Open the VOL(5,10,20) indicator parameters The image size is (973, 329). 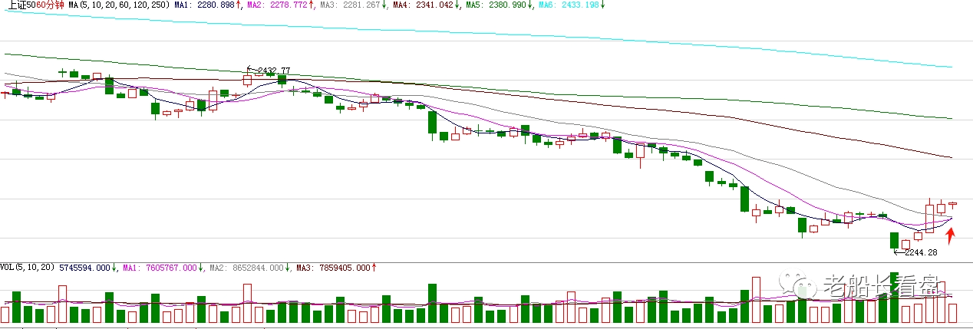click(x=28, y=268)
